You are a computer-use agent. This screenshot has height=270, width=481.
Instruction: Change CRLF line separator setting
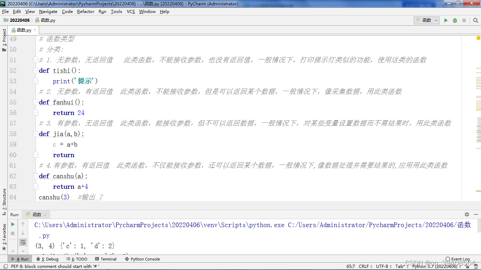pos(366,266)
